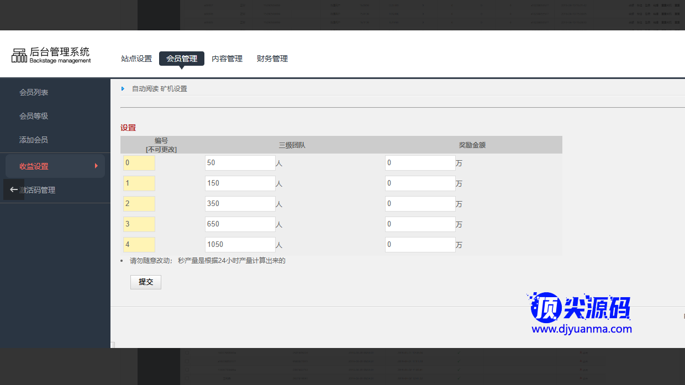This screenshot has height=385, width=685.
Task: Open the 添加会员 sidebar item
Action: [x=34, y=140]
